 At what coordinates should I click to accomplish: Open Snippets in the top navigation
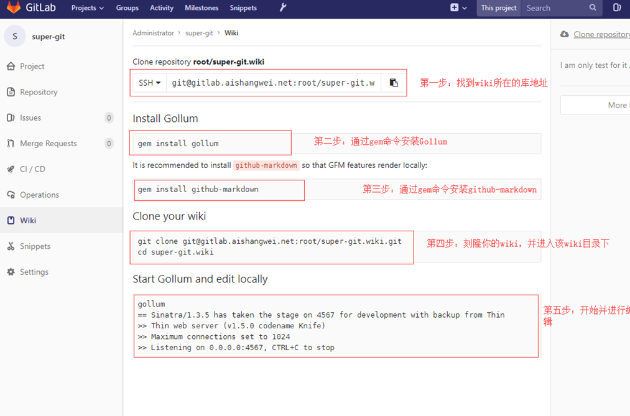tap(243, 7)
